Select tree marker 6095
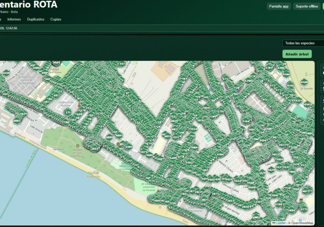 [110, 137]
